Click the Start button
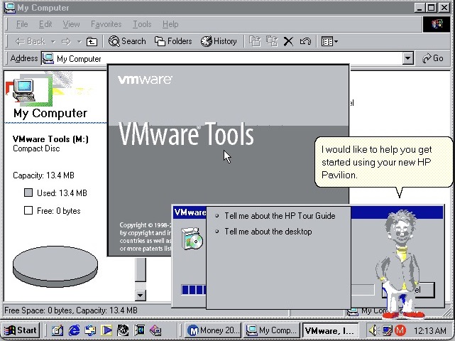 coord(21,330)
